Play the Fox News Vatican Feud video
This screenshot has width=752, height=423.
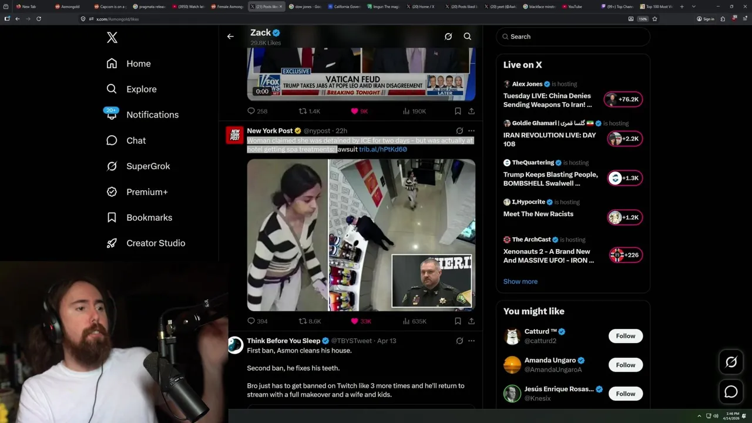coord(361,75)
